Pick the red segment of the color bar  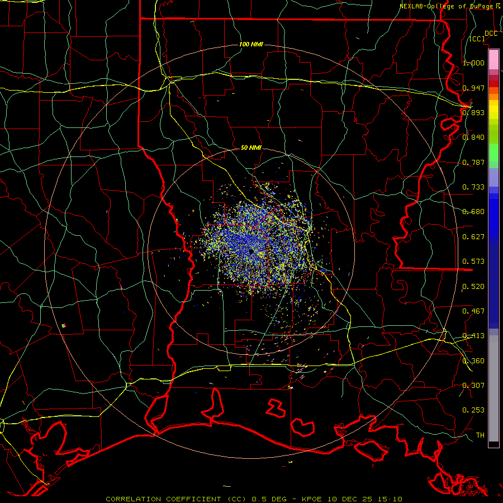(x=493, y=84)
